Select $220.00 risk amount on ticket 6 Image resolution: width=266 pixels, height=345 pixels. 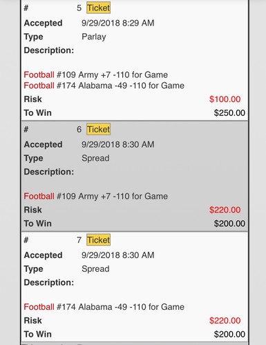pos(225,210)
